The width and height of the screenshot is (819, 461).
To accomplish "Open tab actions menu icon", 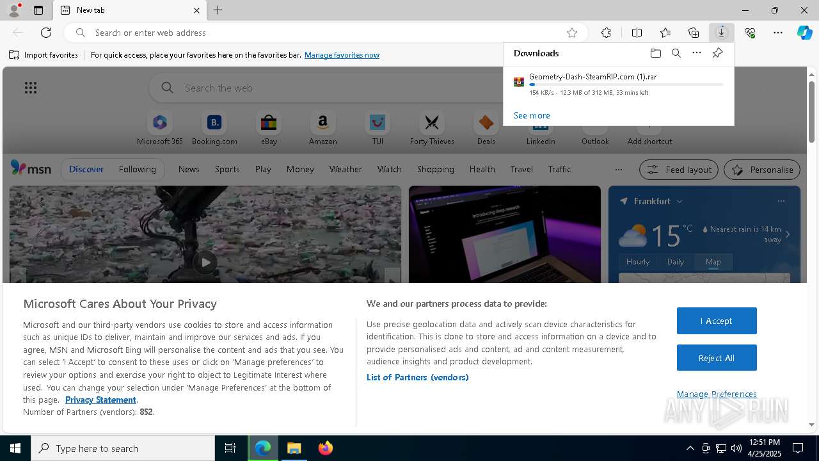I will (x=38, y=10).
